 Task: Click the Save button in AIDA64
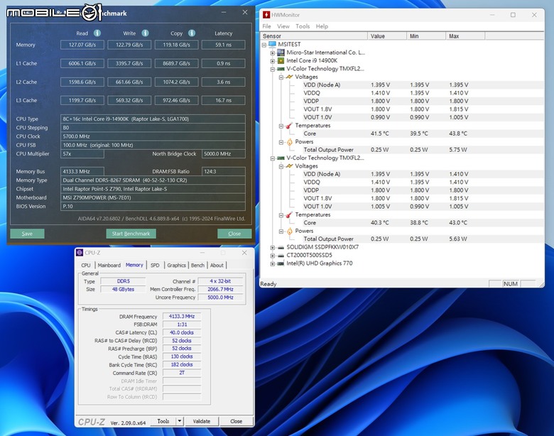click(x=27, y=234)
